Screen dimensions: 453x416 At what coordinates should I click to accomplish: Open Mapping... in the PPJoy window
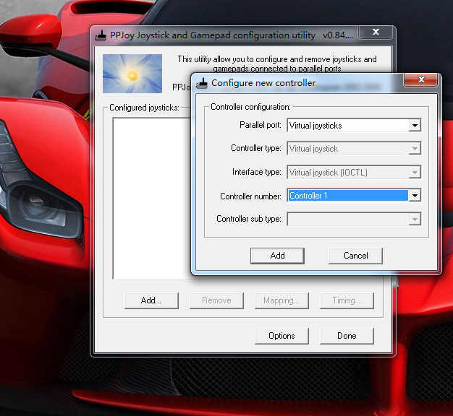281,300
